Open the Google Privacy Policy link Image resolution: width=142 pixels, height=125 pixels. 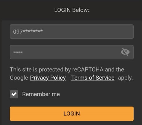point(48,78)
